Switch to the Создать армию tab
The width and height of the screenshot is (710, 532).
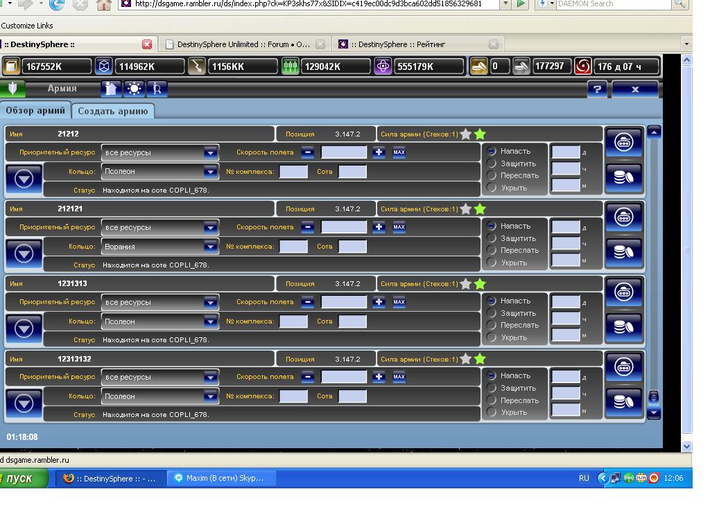113,111
